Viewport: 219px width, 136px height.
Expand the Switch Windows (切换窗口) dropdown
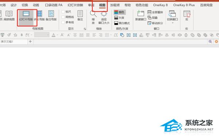click(x=173, y=23)
